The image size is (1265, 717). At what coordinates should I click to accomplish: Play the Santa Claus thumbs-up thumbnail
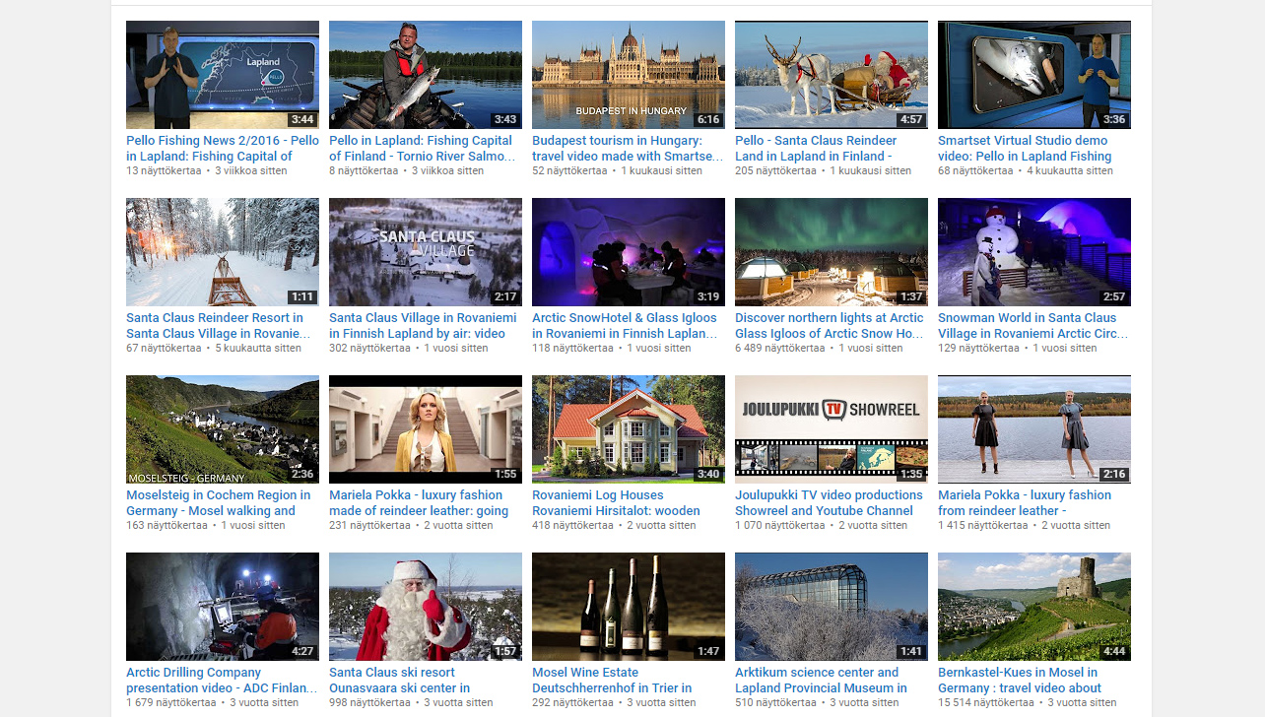point(426,607)
